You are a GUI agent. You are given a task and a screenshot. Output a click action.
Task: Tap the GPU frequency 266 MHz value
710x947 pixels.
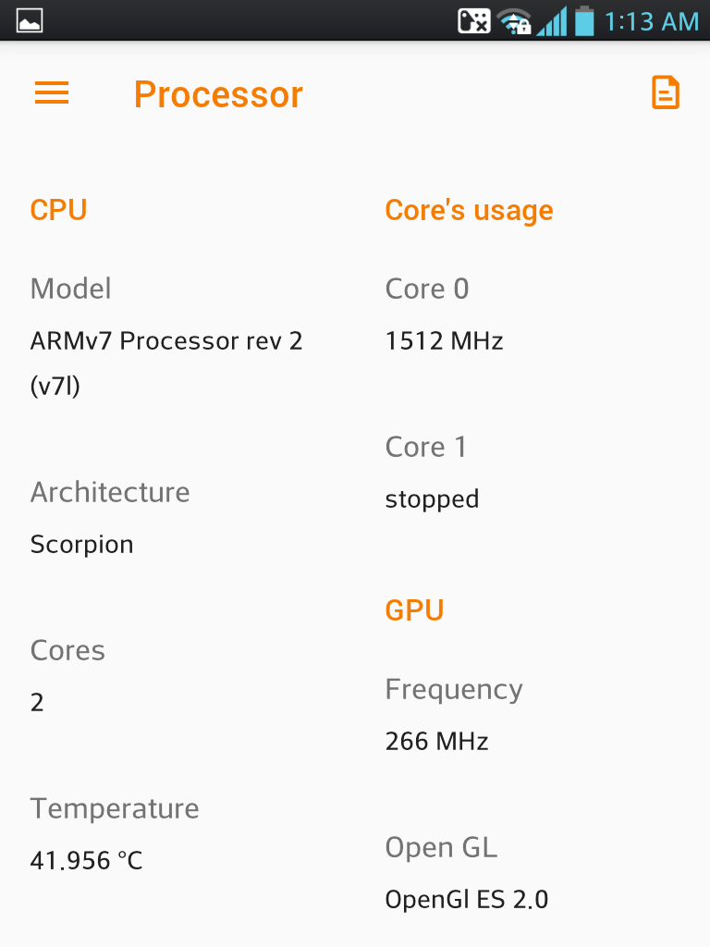[436, 741]
